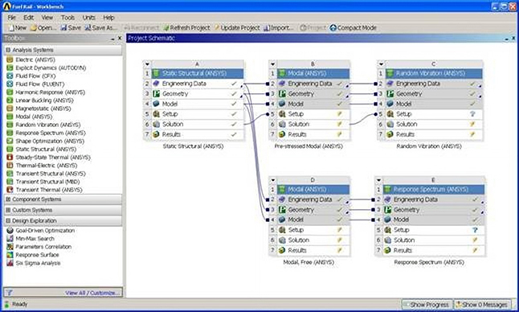Click Update Project toolbar button
The image size is (519, 312).
coord(237,28)
